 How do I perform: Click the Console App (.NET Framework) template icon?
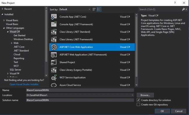click(x=54, y=24)
